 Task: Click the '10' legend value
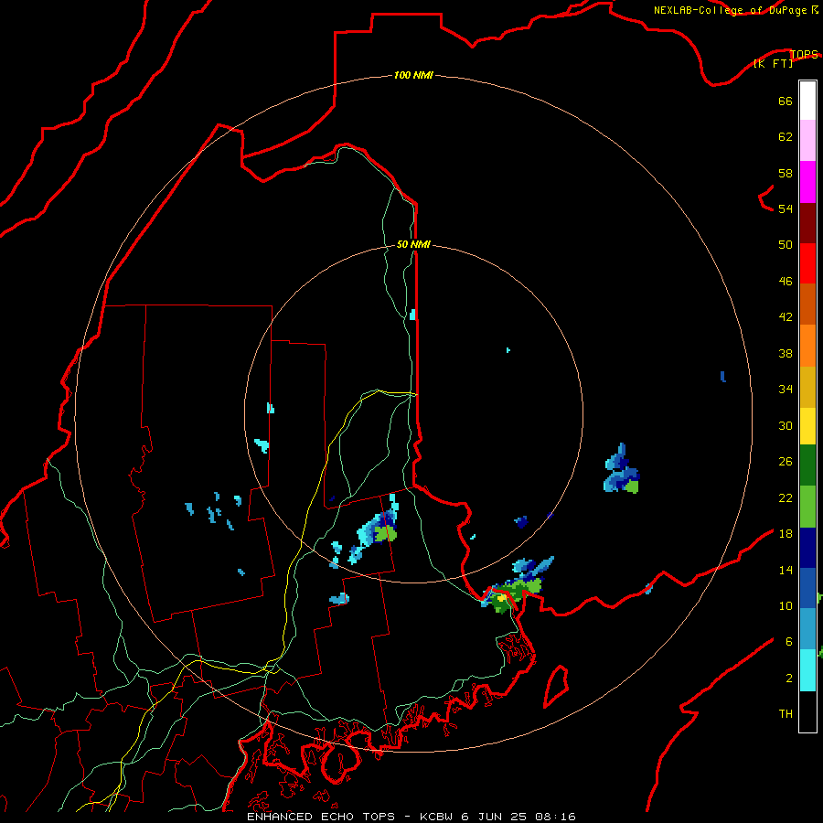click(x=786, y=605)
